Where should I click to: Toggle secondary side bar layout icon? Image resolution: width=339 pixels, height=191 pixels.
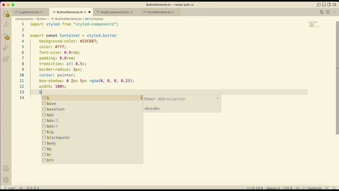pyautogui.click(x=329, y=5)
